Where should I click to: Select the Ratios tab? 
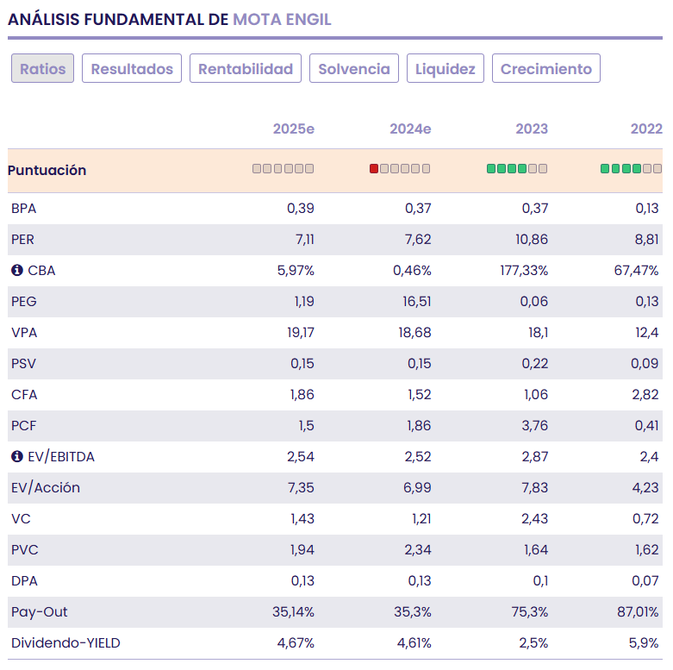[x=43, y=69]
